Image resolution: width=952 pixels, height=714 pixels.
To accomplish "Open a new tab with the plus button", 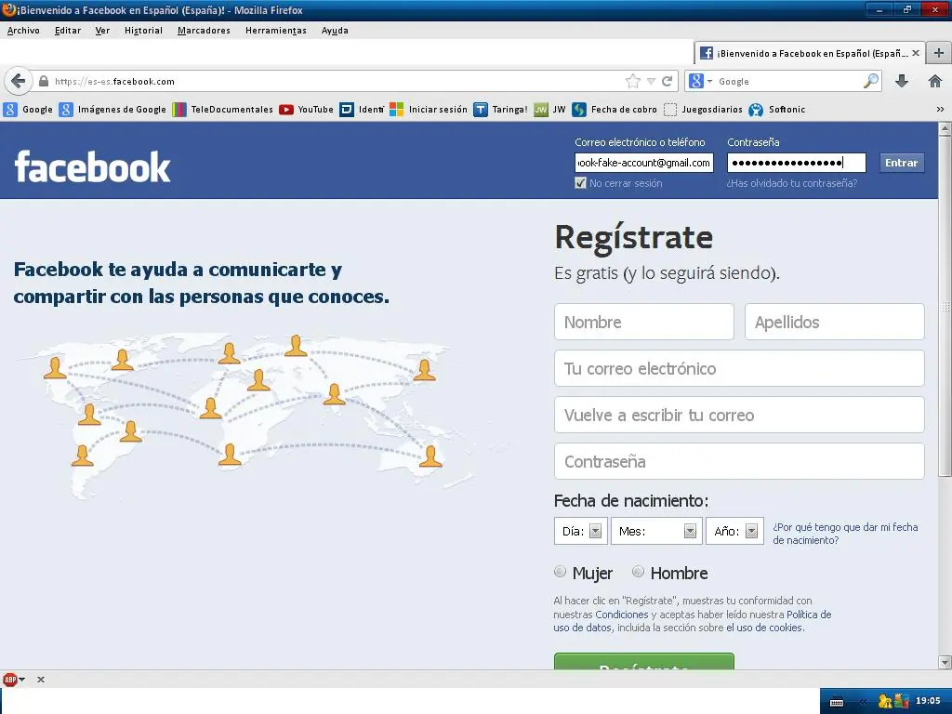I will pyautogui.click(x=939, y=53).
